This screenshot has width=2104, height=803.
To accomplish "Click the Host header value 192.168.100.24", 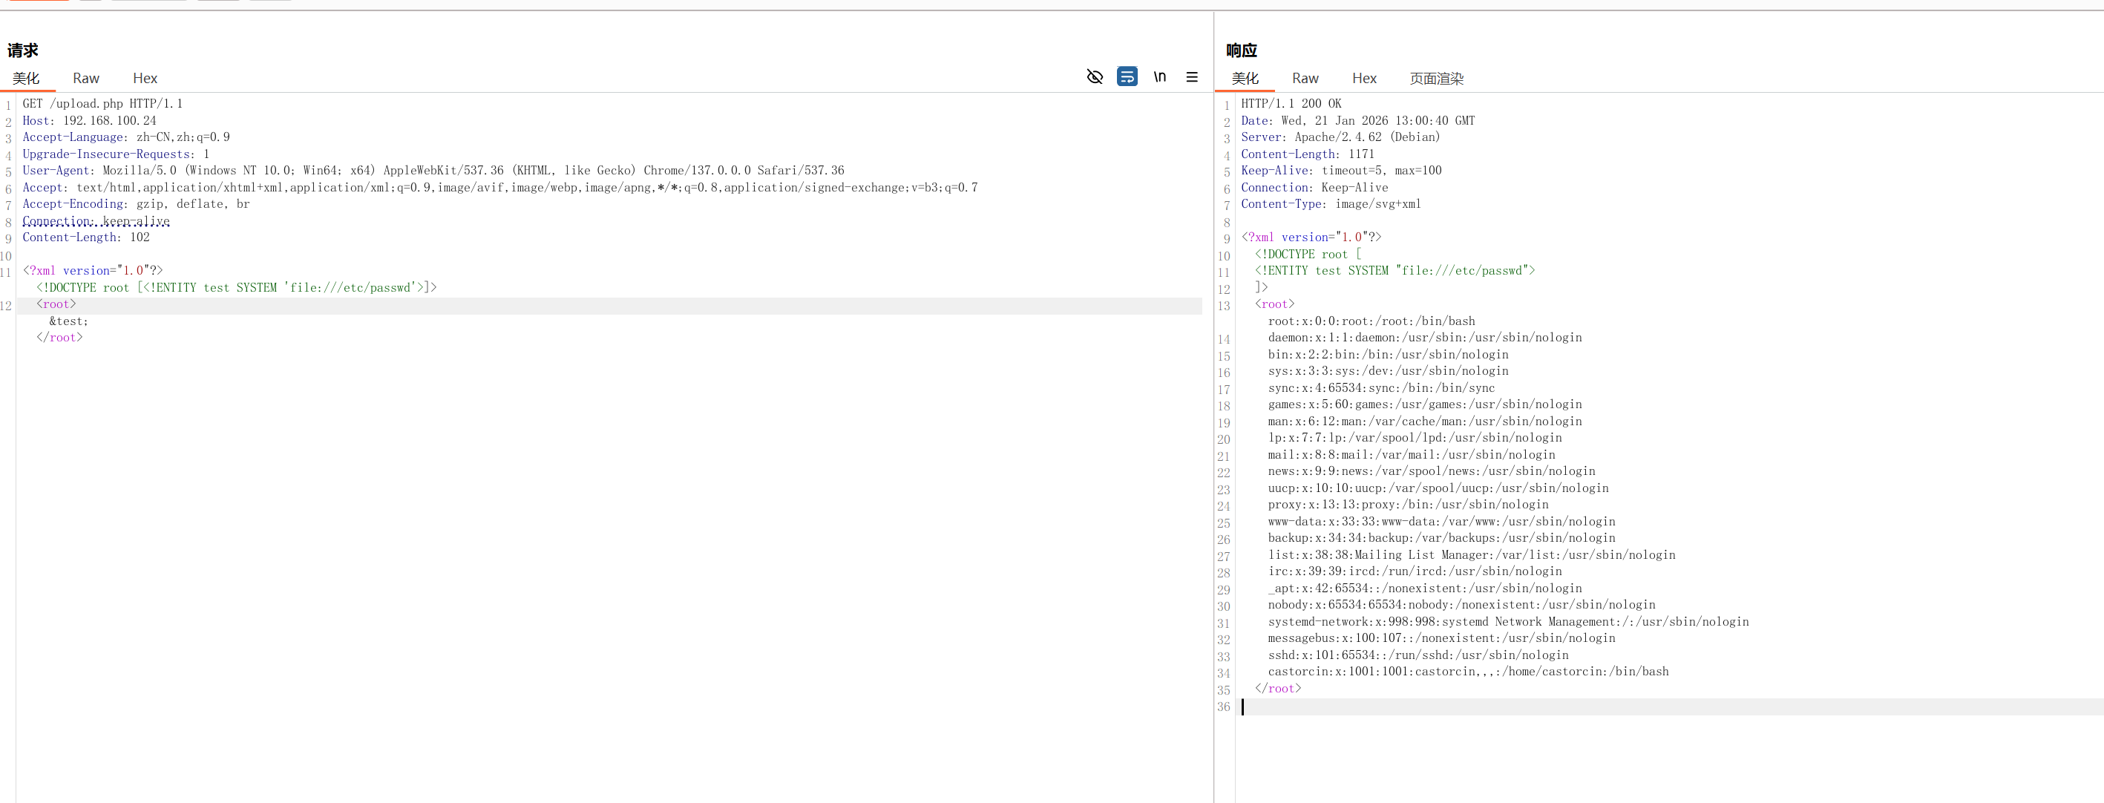I will click(x=109, y=121).
